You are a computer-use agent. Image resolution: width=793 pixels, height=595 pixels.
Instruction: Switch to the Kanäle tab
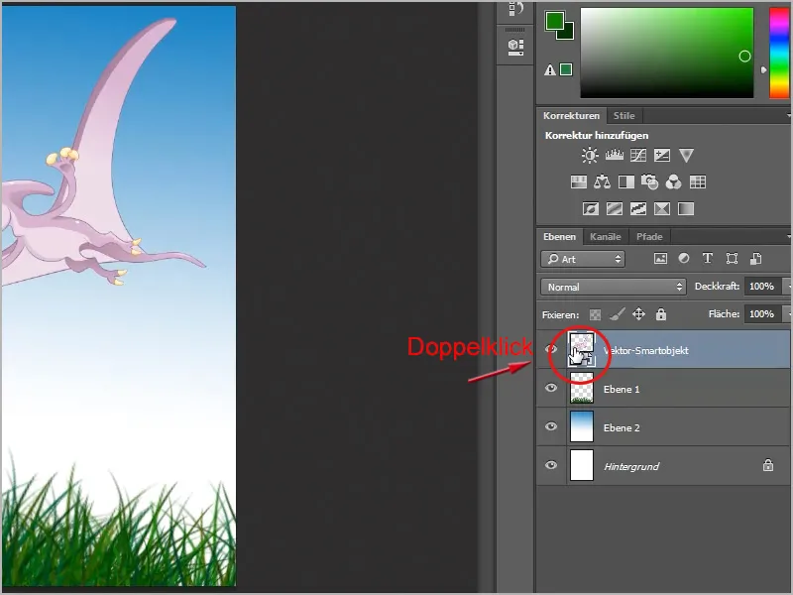pos(606,237)
